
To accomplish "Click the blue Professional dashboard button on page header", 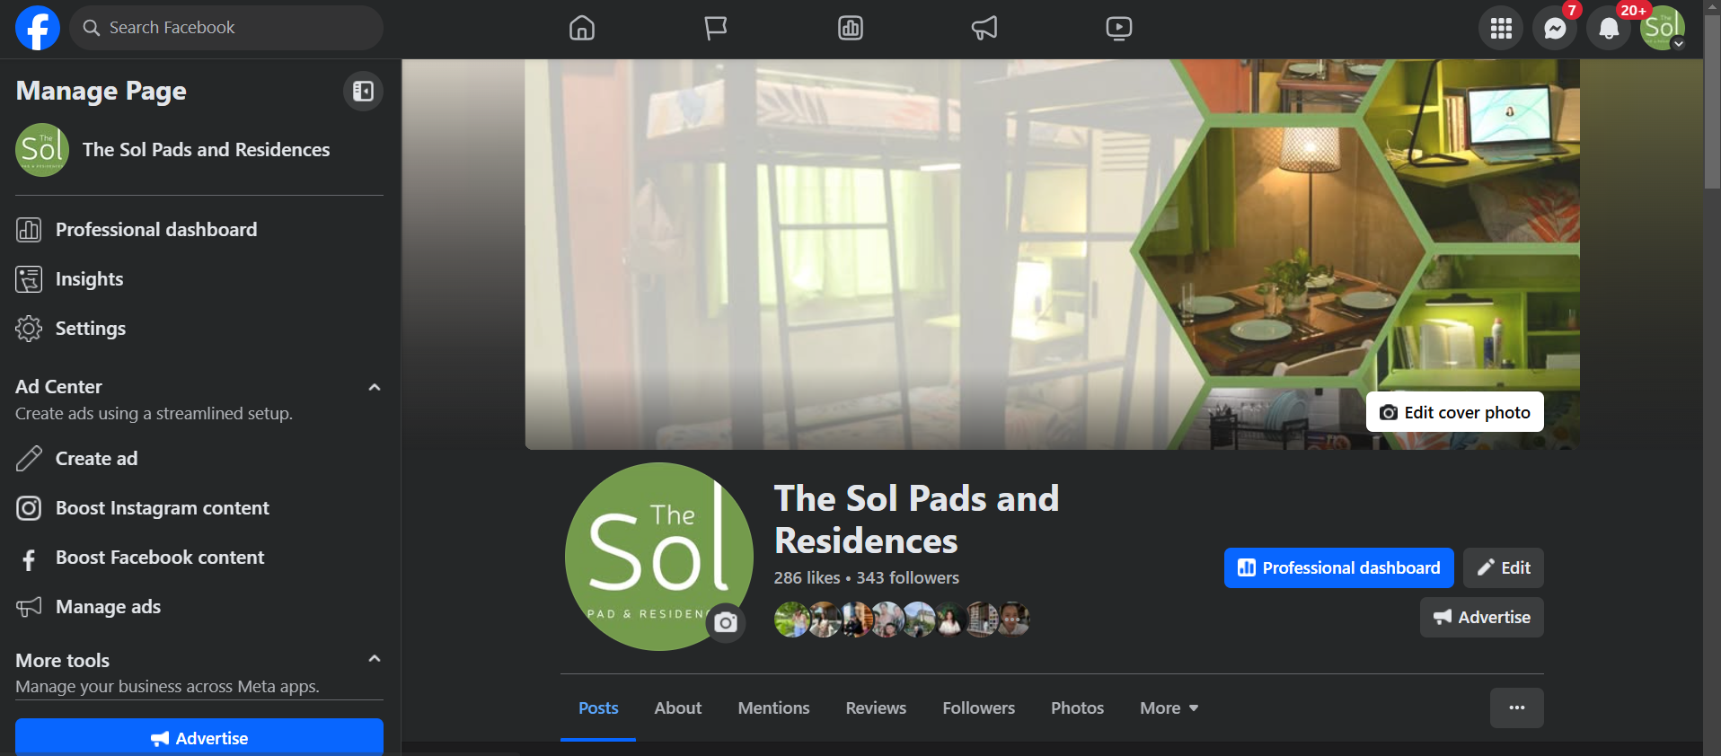I will click(x=1338, y=567).
